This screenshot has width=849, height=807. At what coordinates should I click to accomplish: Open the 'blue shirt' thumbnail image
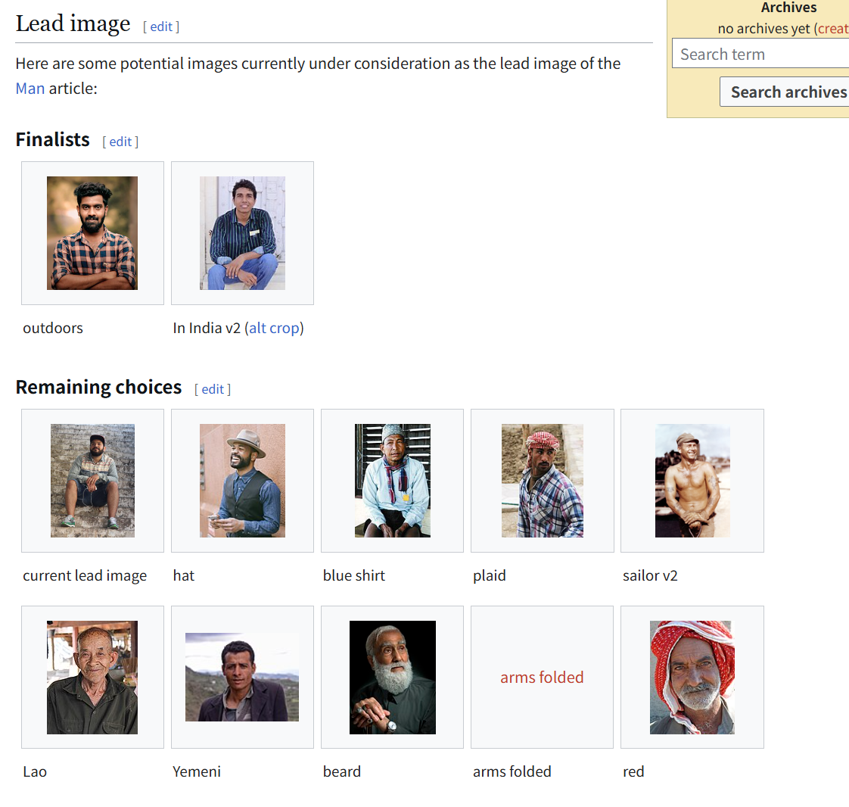click(392, 481)
